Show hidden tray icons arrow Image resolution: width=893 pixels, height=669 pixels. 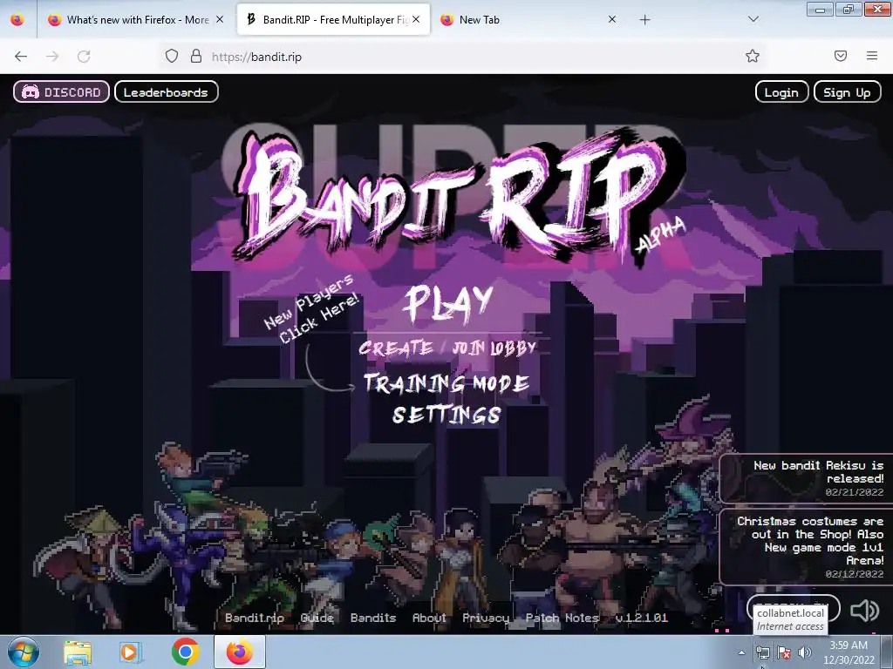[741, 652]
